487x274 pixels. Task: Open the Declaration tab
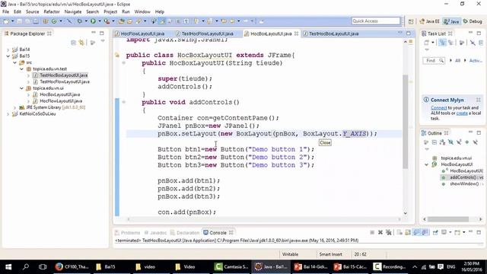pyautogui.click(x=185, y=232)
